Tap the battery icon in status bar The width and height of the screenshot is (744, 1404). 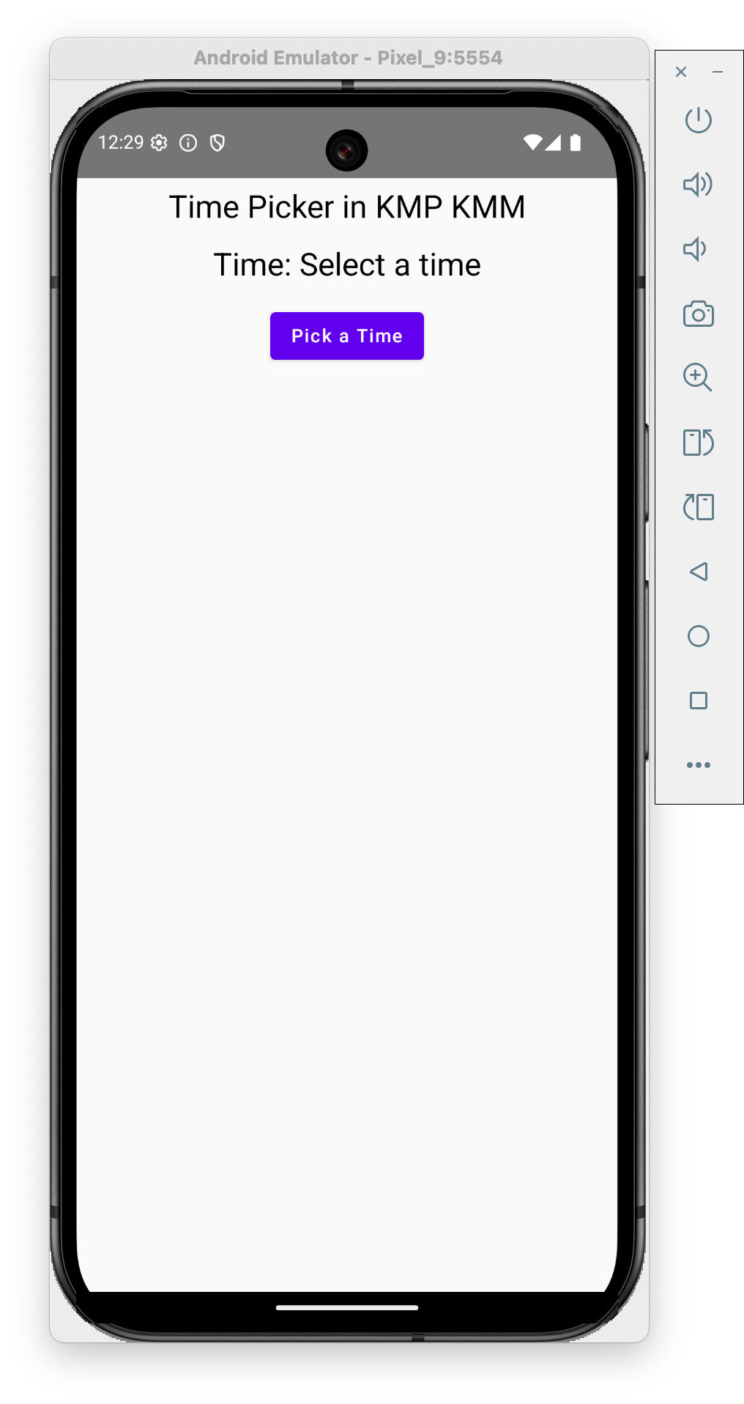coord(576,143)
